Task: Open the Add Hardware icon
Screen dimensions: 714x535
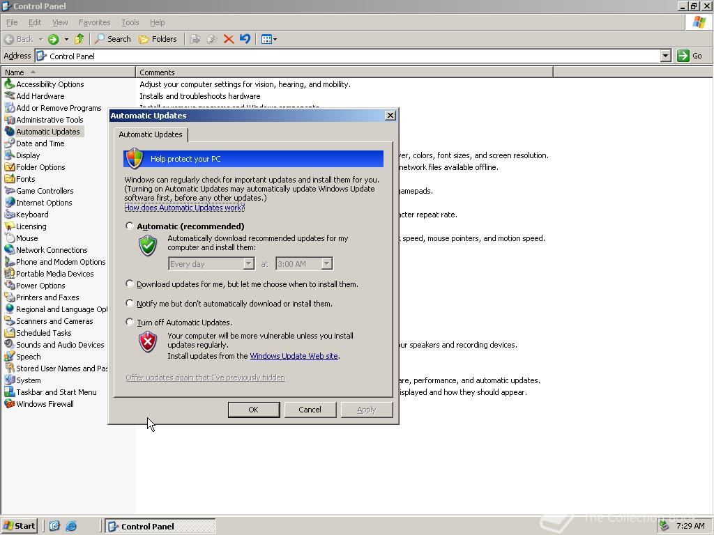Action: 10,96
